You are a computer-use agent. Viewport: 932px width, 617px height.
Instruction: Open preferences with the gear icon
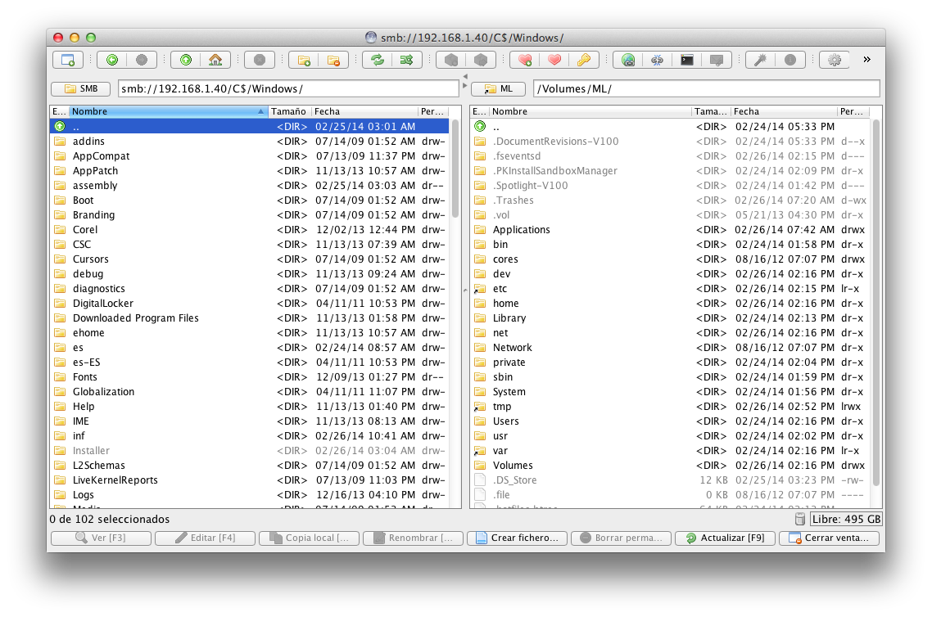pos(835,60)
